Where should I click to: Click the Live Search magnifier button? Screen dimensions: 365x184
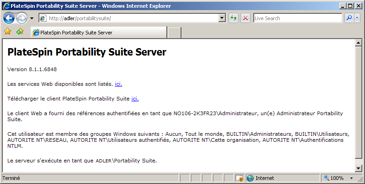click(x=349, y=18)
